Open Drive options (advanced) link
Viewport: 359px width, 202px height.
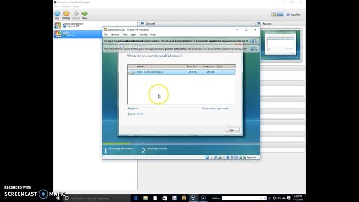215,108
